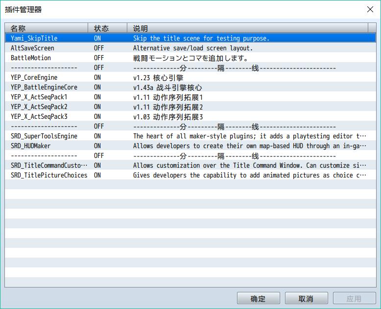Select the YEP_BattleEngineCore plugin name
This screenshot has width=381, height=309.
44,87
